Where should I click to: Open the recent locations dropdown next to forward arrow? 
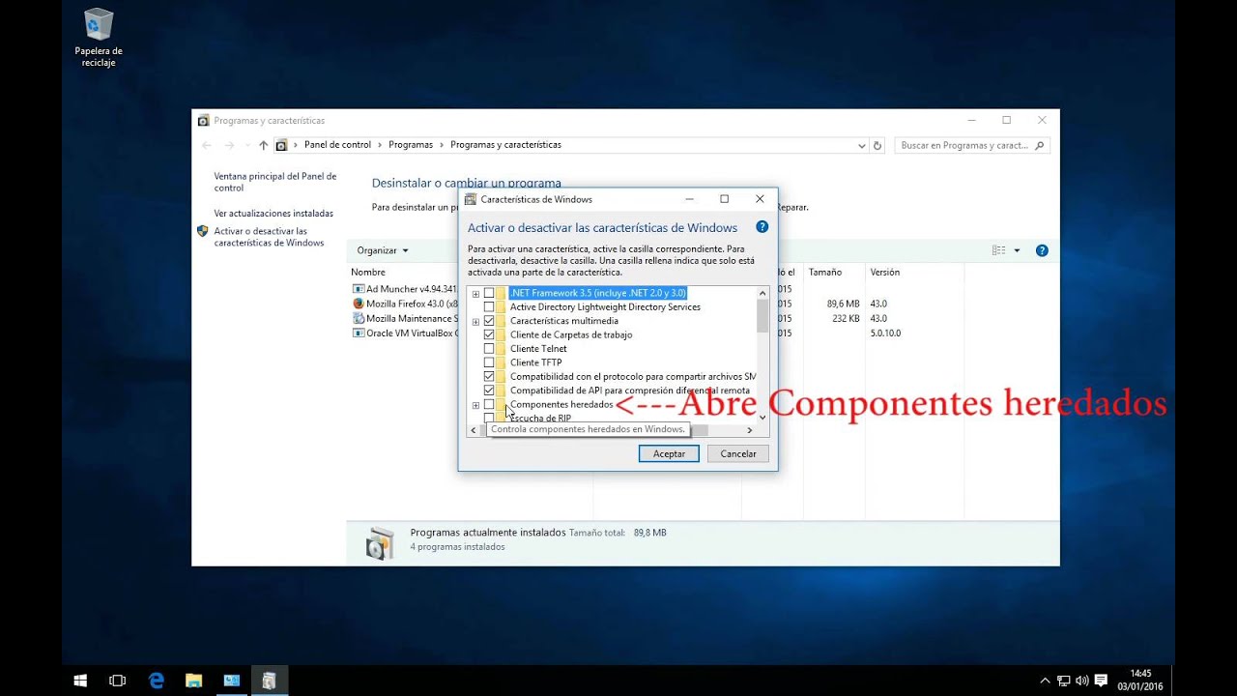pyautogui.click(x=247, y=145)
